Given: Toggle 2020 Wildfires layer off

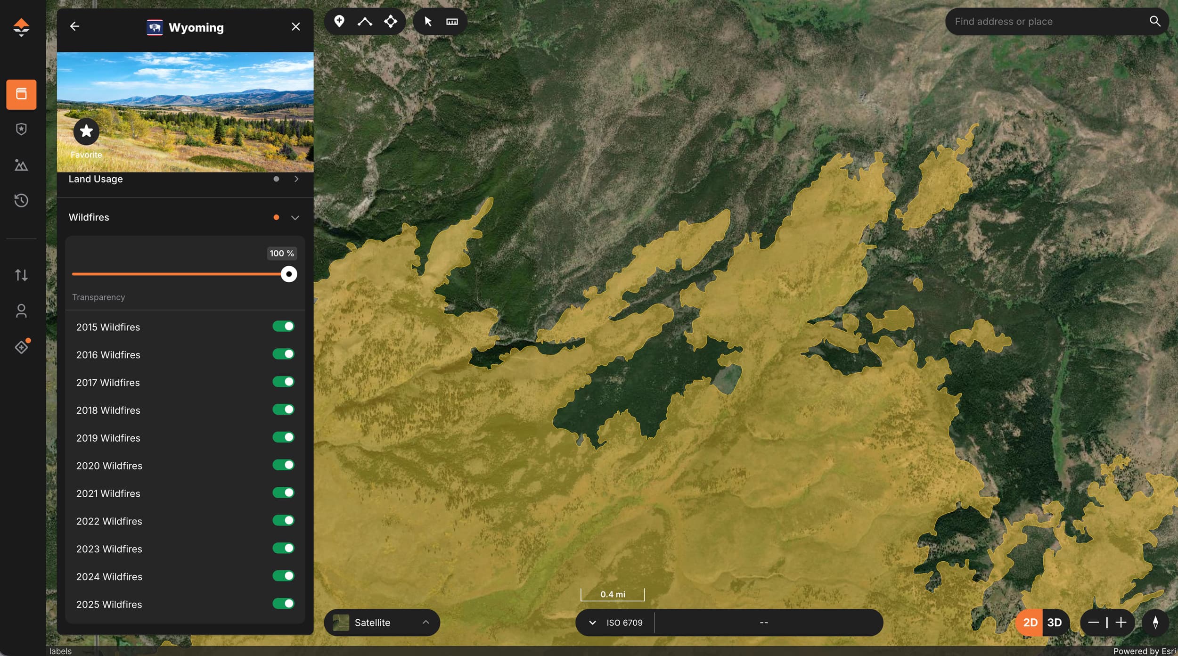Looking at the screenshot, I should (283, 465).
